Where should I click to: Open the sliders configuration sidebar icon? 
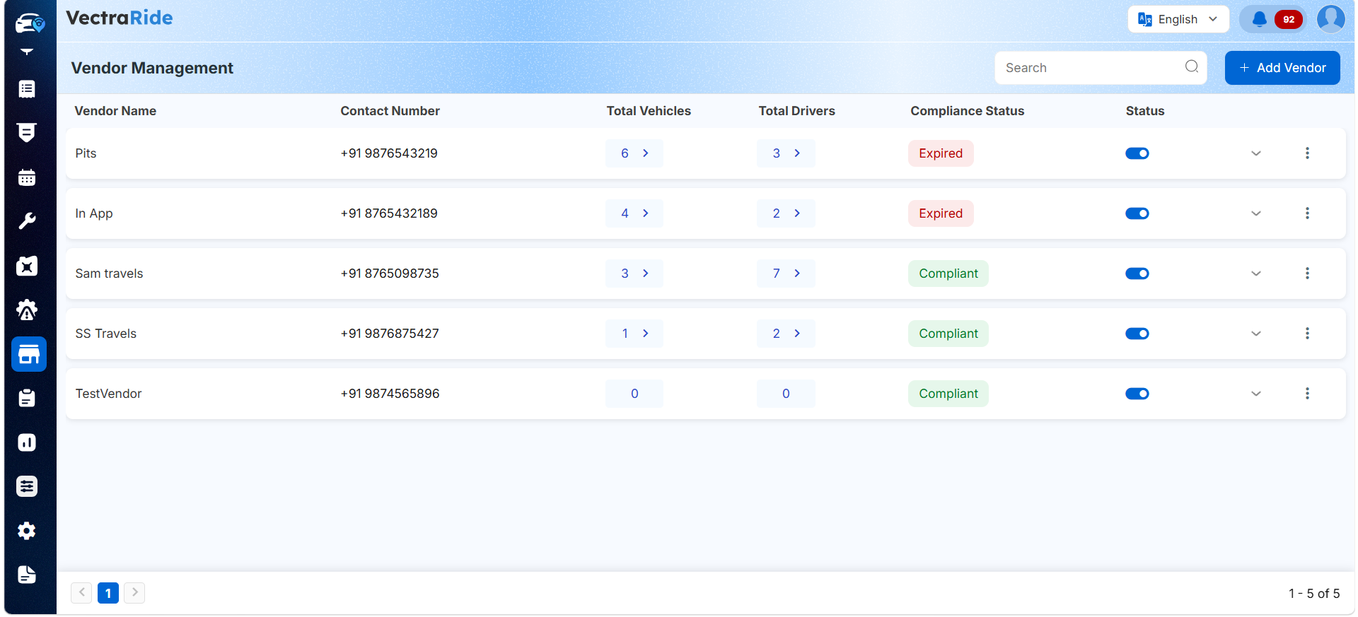pyautogui.click(x=27, y=486)
